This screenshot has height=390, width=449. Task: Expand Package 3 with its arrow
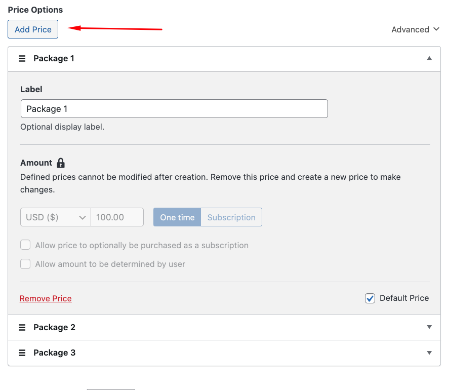tap(429, 353)
